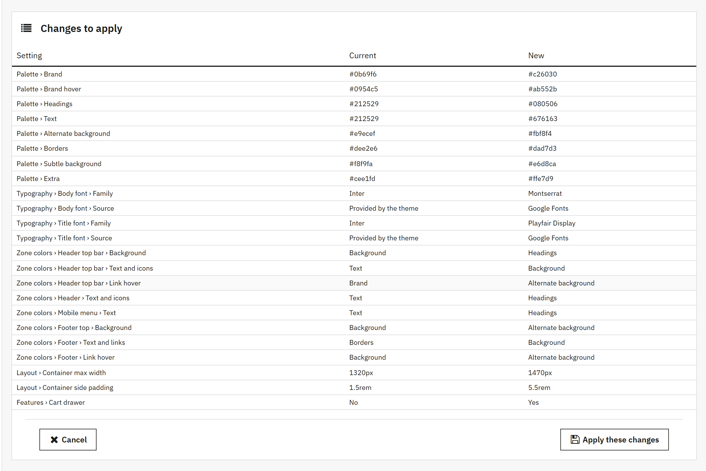Select Palette › Borders setting
Image resolution: width=706 pixels, height=471 pixels.
coord(42,148)
